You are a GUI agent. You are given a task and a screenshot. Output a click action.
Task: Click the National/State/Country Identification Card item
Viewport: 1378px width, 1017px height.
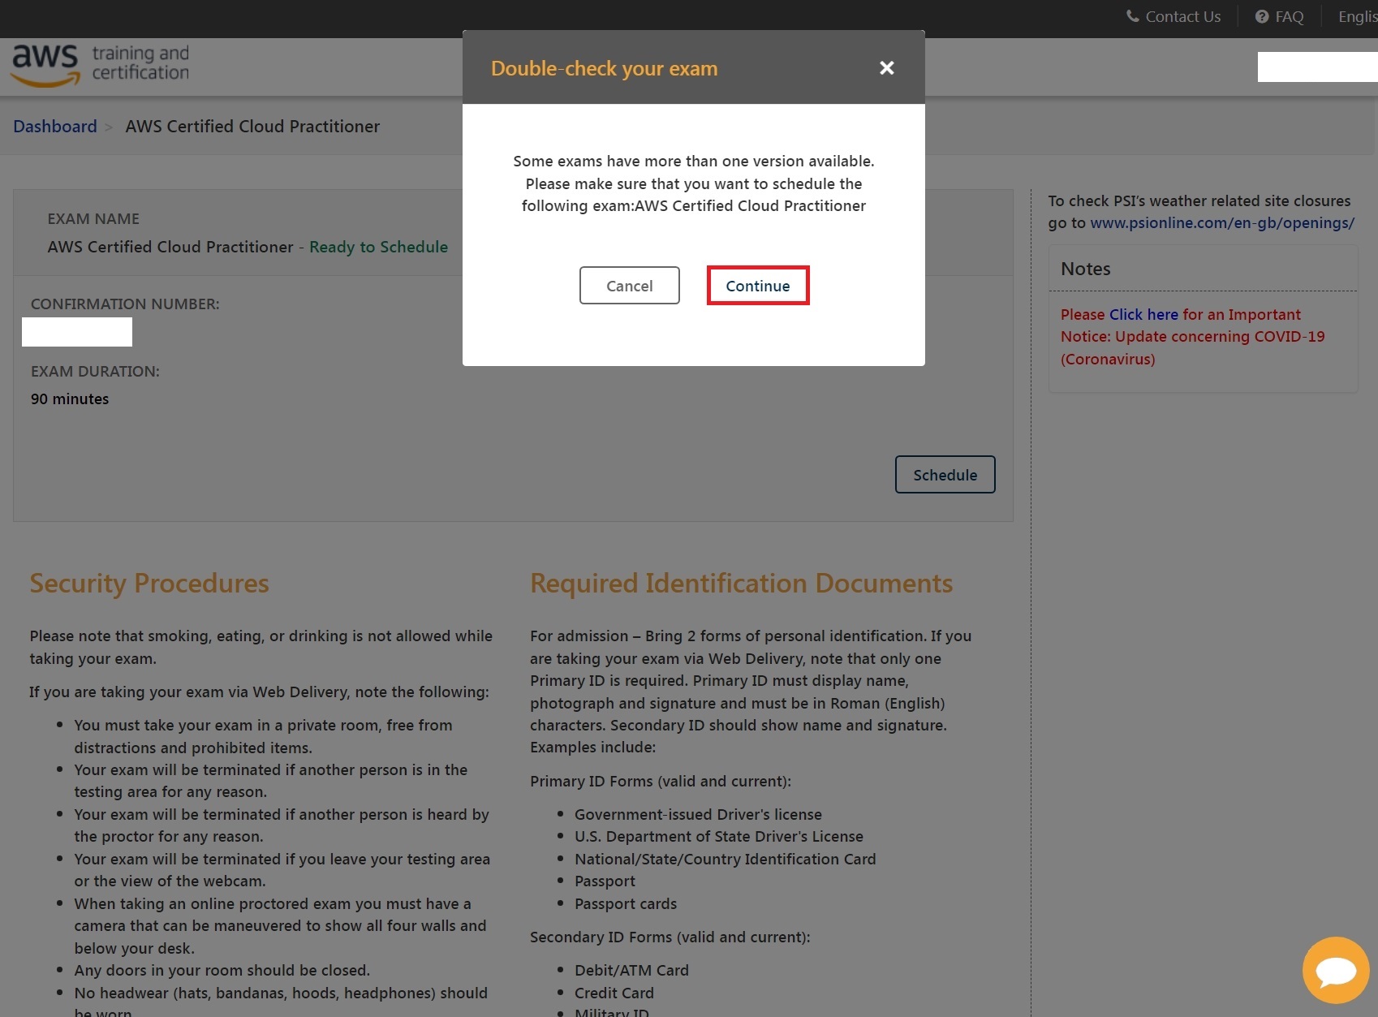coord(725,859)
